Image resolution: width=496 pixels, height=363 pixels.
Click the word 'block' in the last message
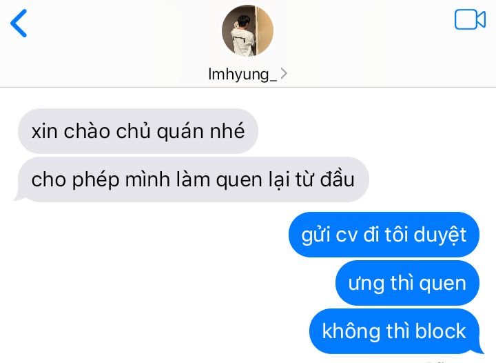pos(440,331)
